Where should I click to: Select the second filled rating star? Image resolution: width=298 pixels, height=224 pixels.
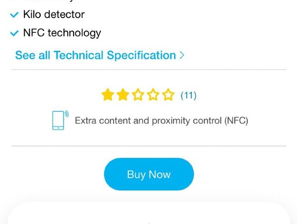tap(123, 95)
